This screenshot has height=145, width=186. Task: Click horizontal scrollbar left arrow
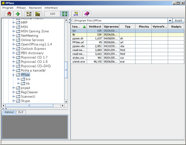[3, 106]
